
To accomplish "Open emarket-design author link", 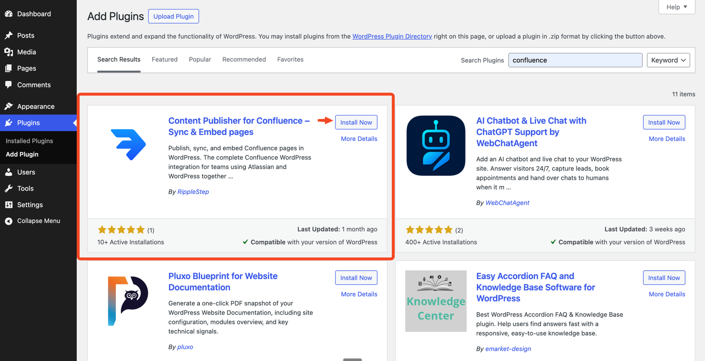I will coord(508,349).
